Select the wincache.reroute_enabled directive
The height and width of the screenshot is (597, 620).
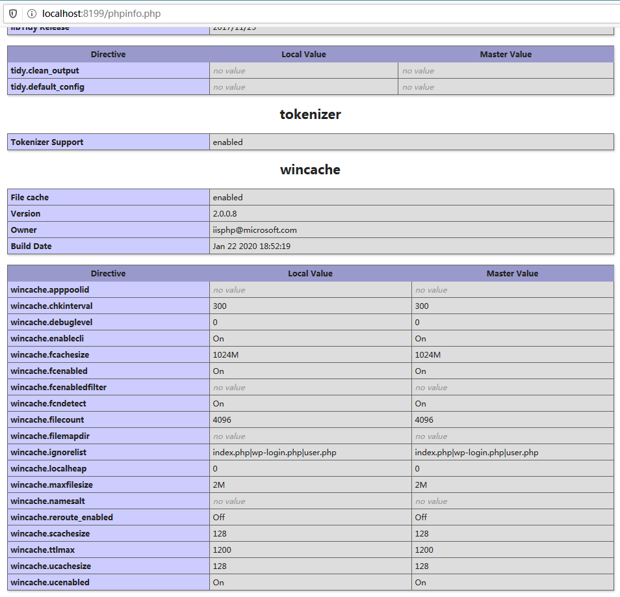pos(109,517)
